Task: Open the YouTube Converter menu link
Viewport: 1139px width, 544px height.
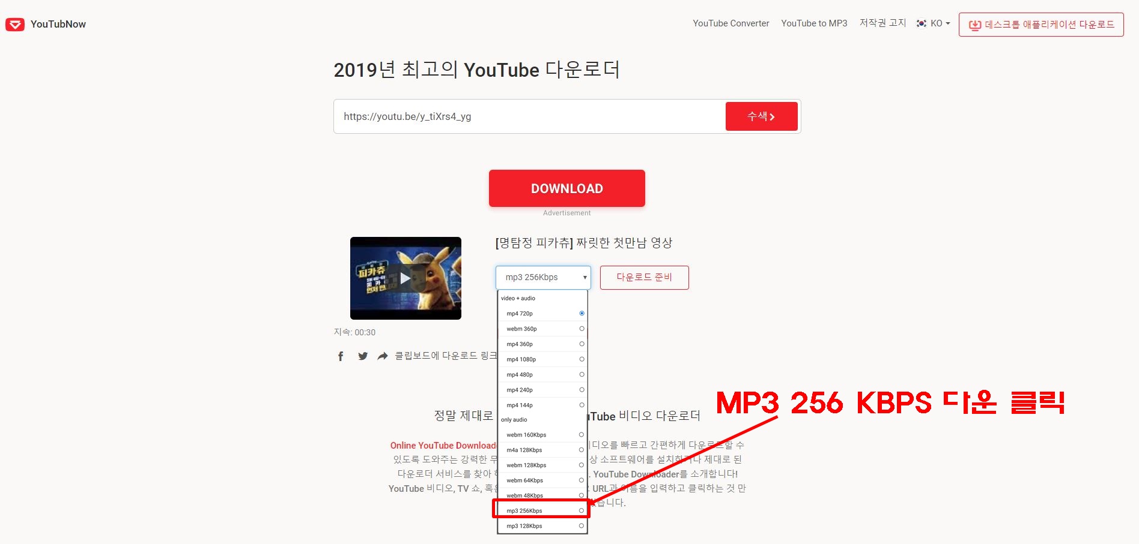Action: point(730,23)
